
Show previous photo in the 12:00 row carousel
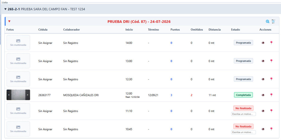click(x=9, y=95)
